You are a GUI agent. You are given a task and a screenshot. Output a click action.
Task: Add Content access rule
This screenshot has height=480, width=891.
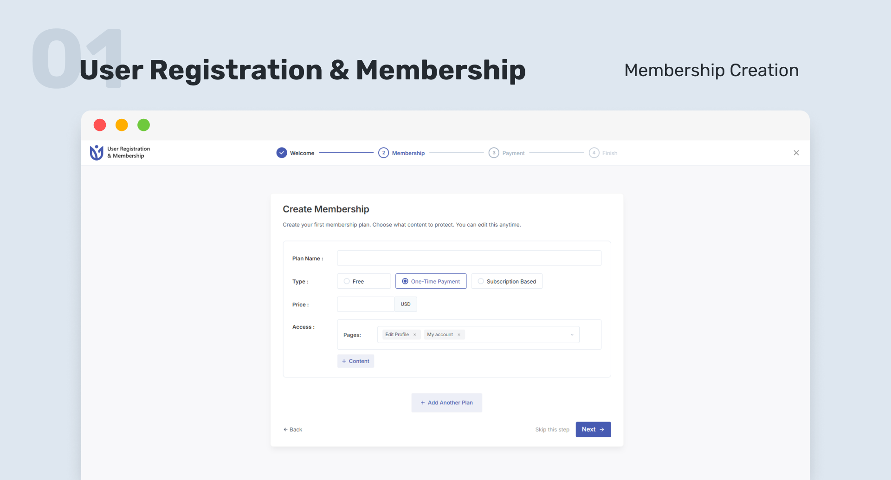355,361
